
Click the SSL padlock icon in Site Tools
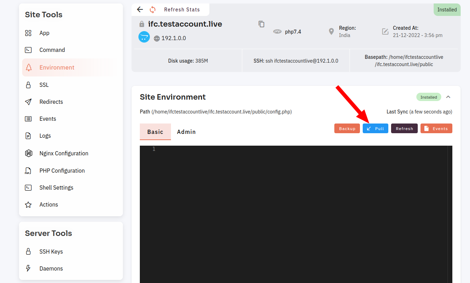(x=28, y=85)
